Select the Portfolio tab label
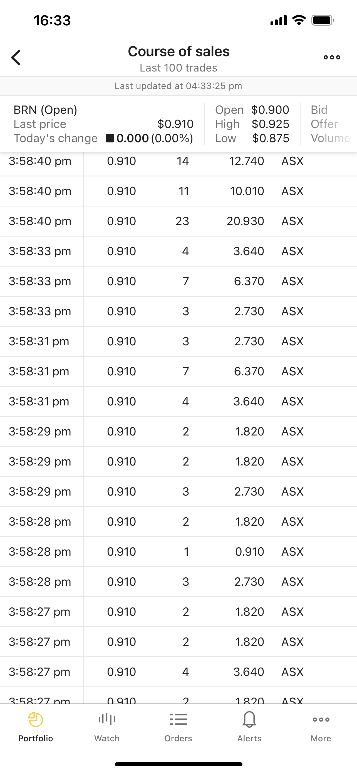Screen dimensions: 357x773 coord(36,738)
